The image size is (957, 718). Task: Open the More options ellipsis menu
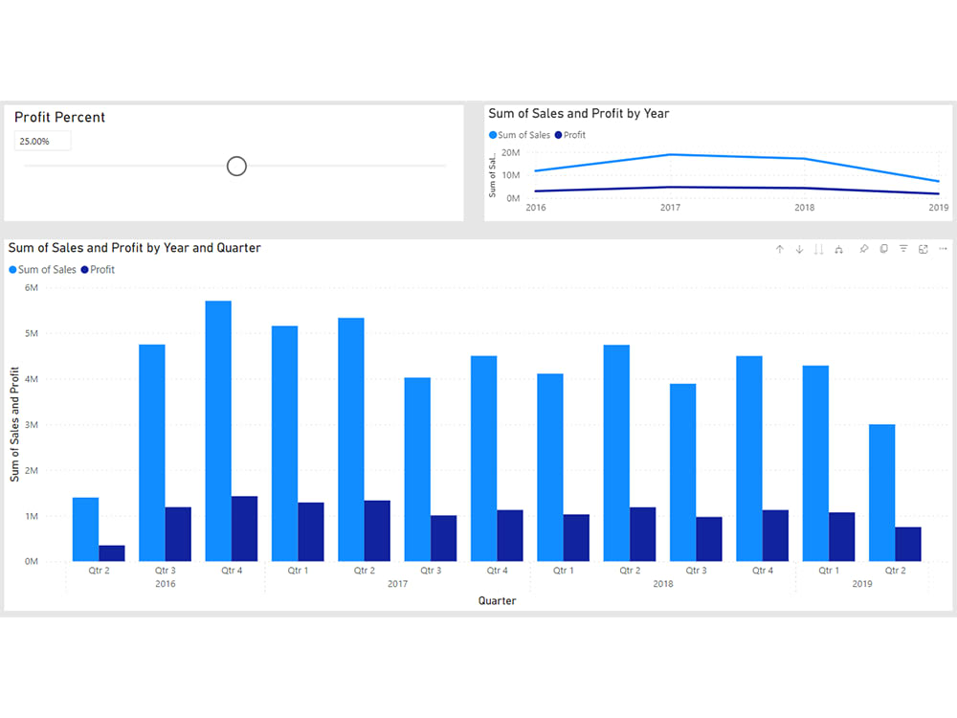coord(943,249)
